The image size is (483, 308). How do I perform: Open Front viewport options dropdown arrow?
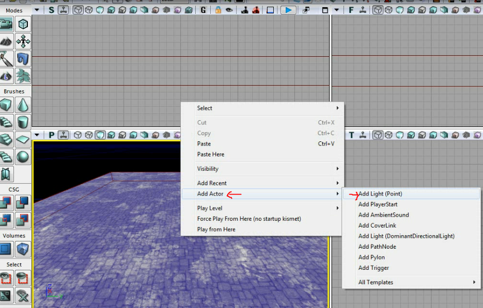coord(336,10)
